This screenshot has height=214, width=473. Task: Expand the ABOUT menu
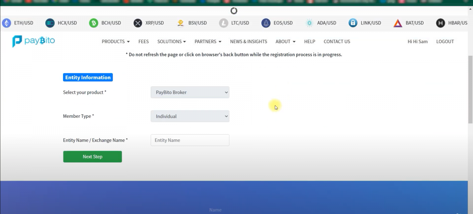coord(285,42)
